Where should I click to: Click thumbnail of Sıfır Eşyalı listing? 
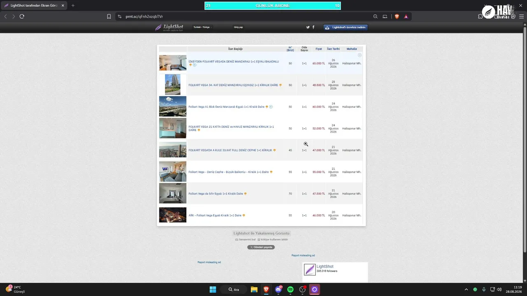pos(173,193)
